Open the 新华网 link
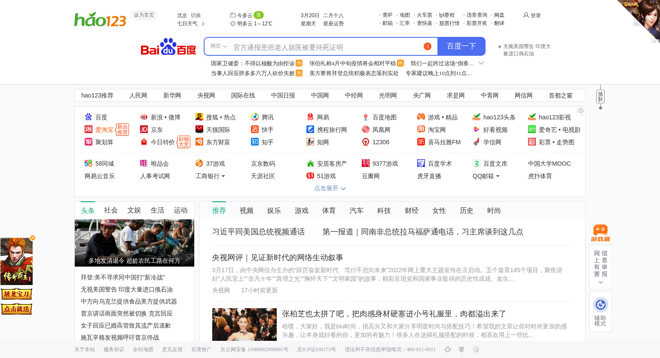The height and width of the screenshot is (358, 660). click(172, 95)
